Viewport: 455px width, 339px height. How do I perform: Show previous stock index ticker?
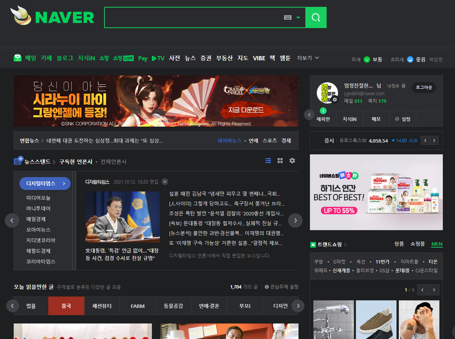coord(425,141)
